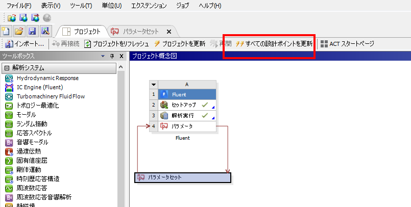Image resolution: width=411 pixels, height=207 pixels.
Task: Select the パラメータ cell in system A
Action: [x=187, y=126]
